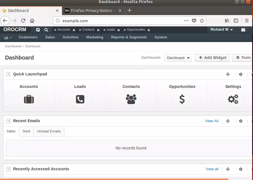Viewport: 253px width, 180px height.
Task: Collapse the Recent Emails widget
Action: tap(8, 121)
